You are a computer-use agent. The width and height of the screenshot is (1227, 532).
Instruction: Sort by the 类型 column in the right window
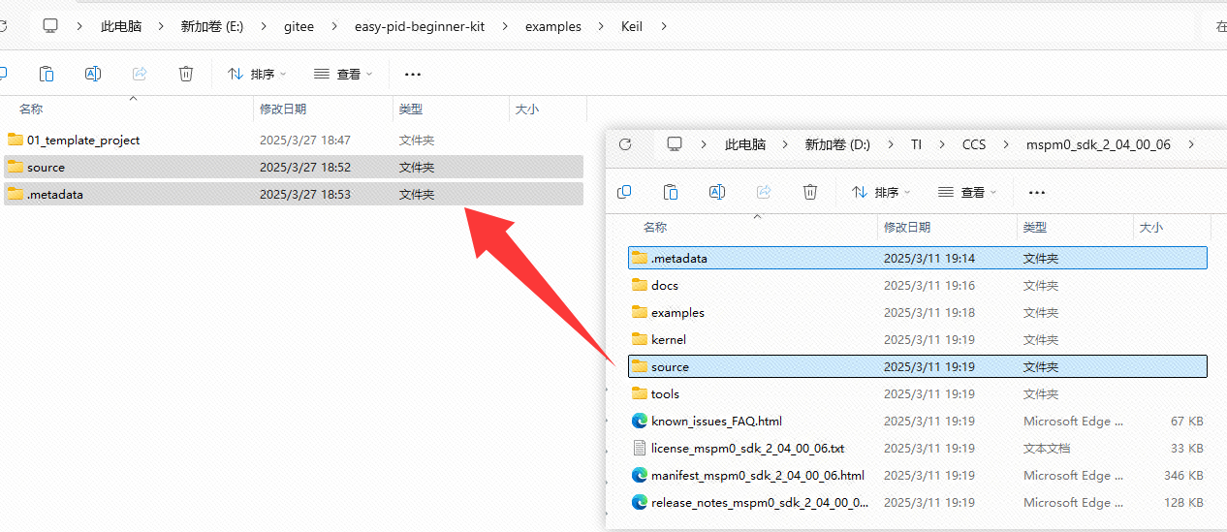(x=1035, y=228)
